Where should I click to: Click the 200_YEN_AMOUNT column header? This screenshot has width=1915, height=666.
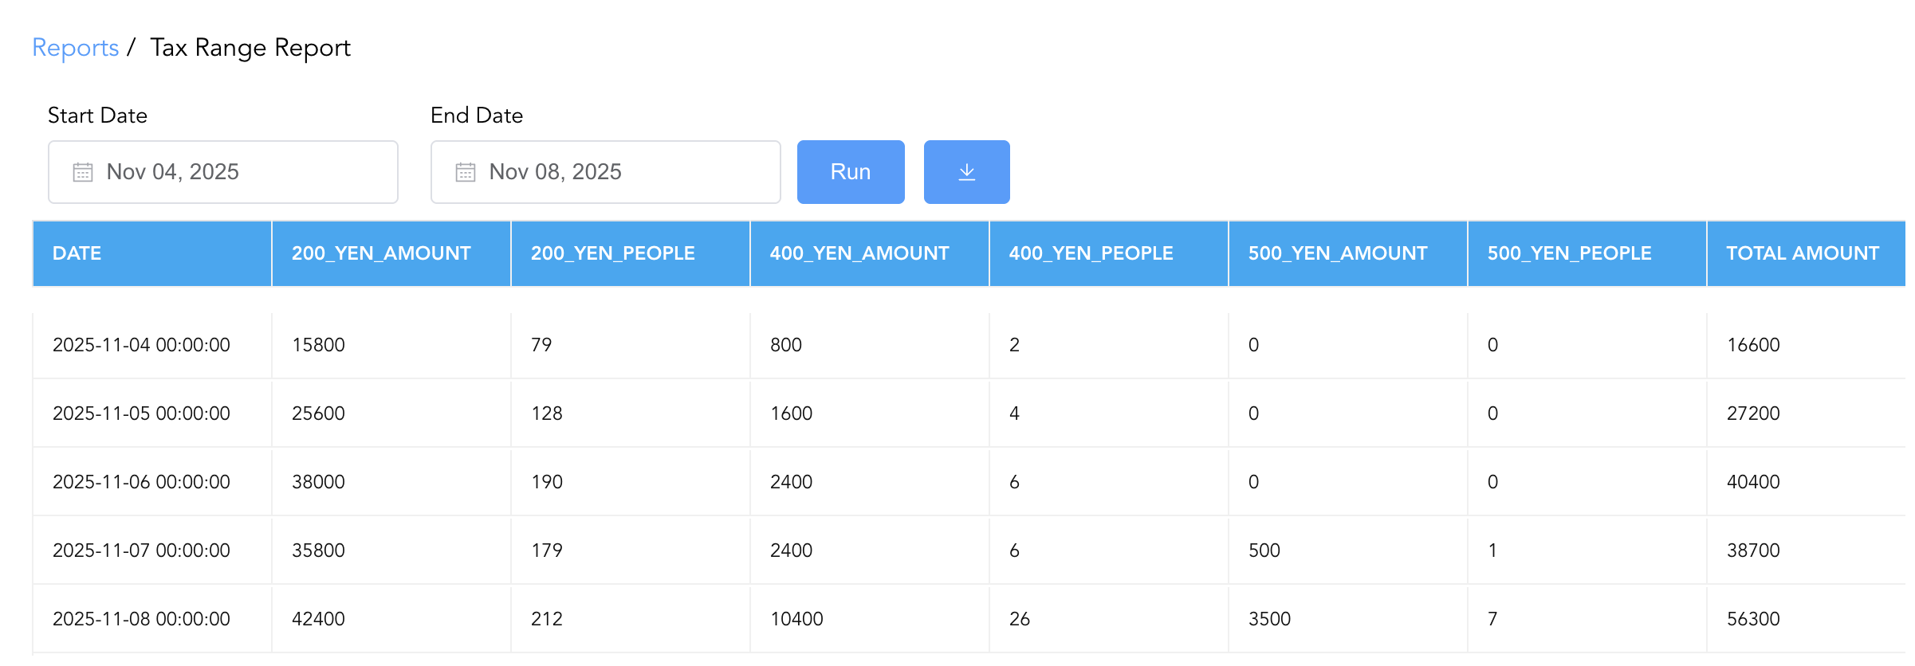click(x=391, y=253)
